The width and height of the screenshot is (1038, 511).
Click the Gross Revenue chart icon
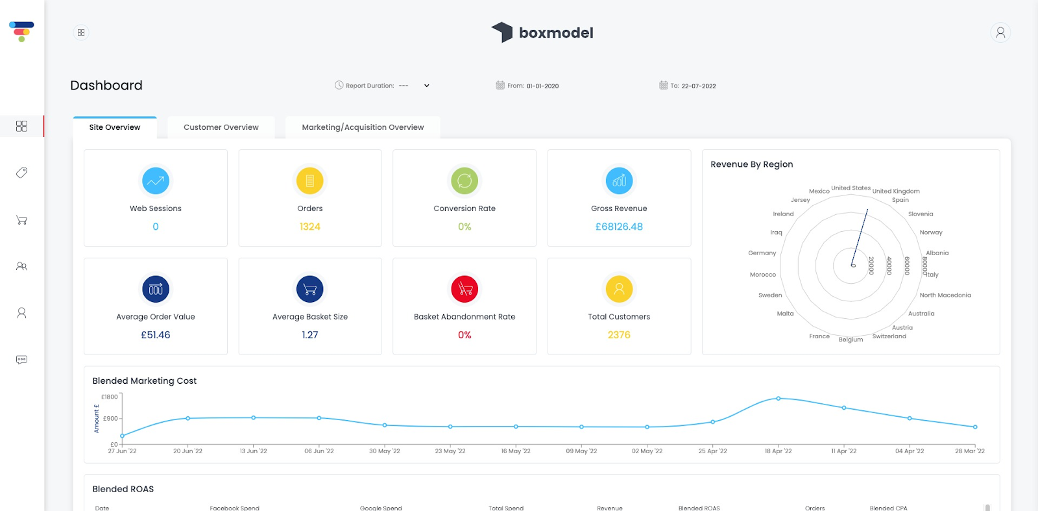click(x=619, y=181)
